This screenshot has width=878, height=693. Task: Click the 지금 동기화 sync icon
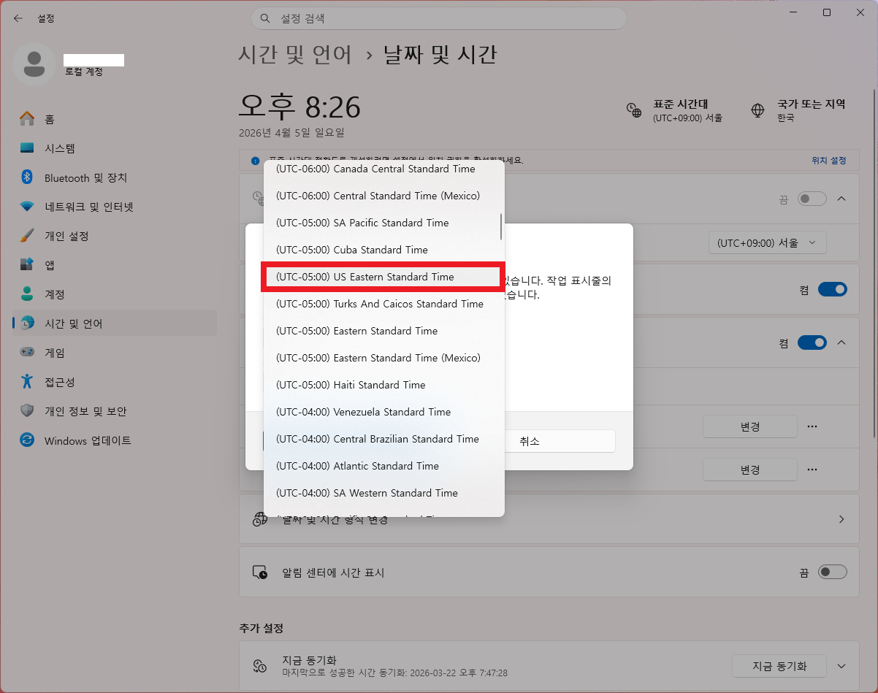pos(260,665)
